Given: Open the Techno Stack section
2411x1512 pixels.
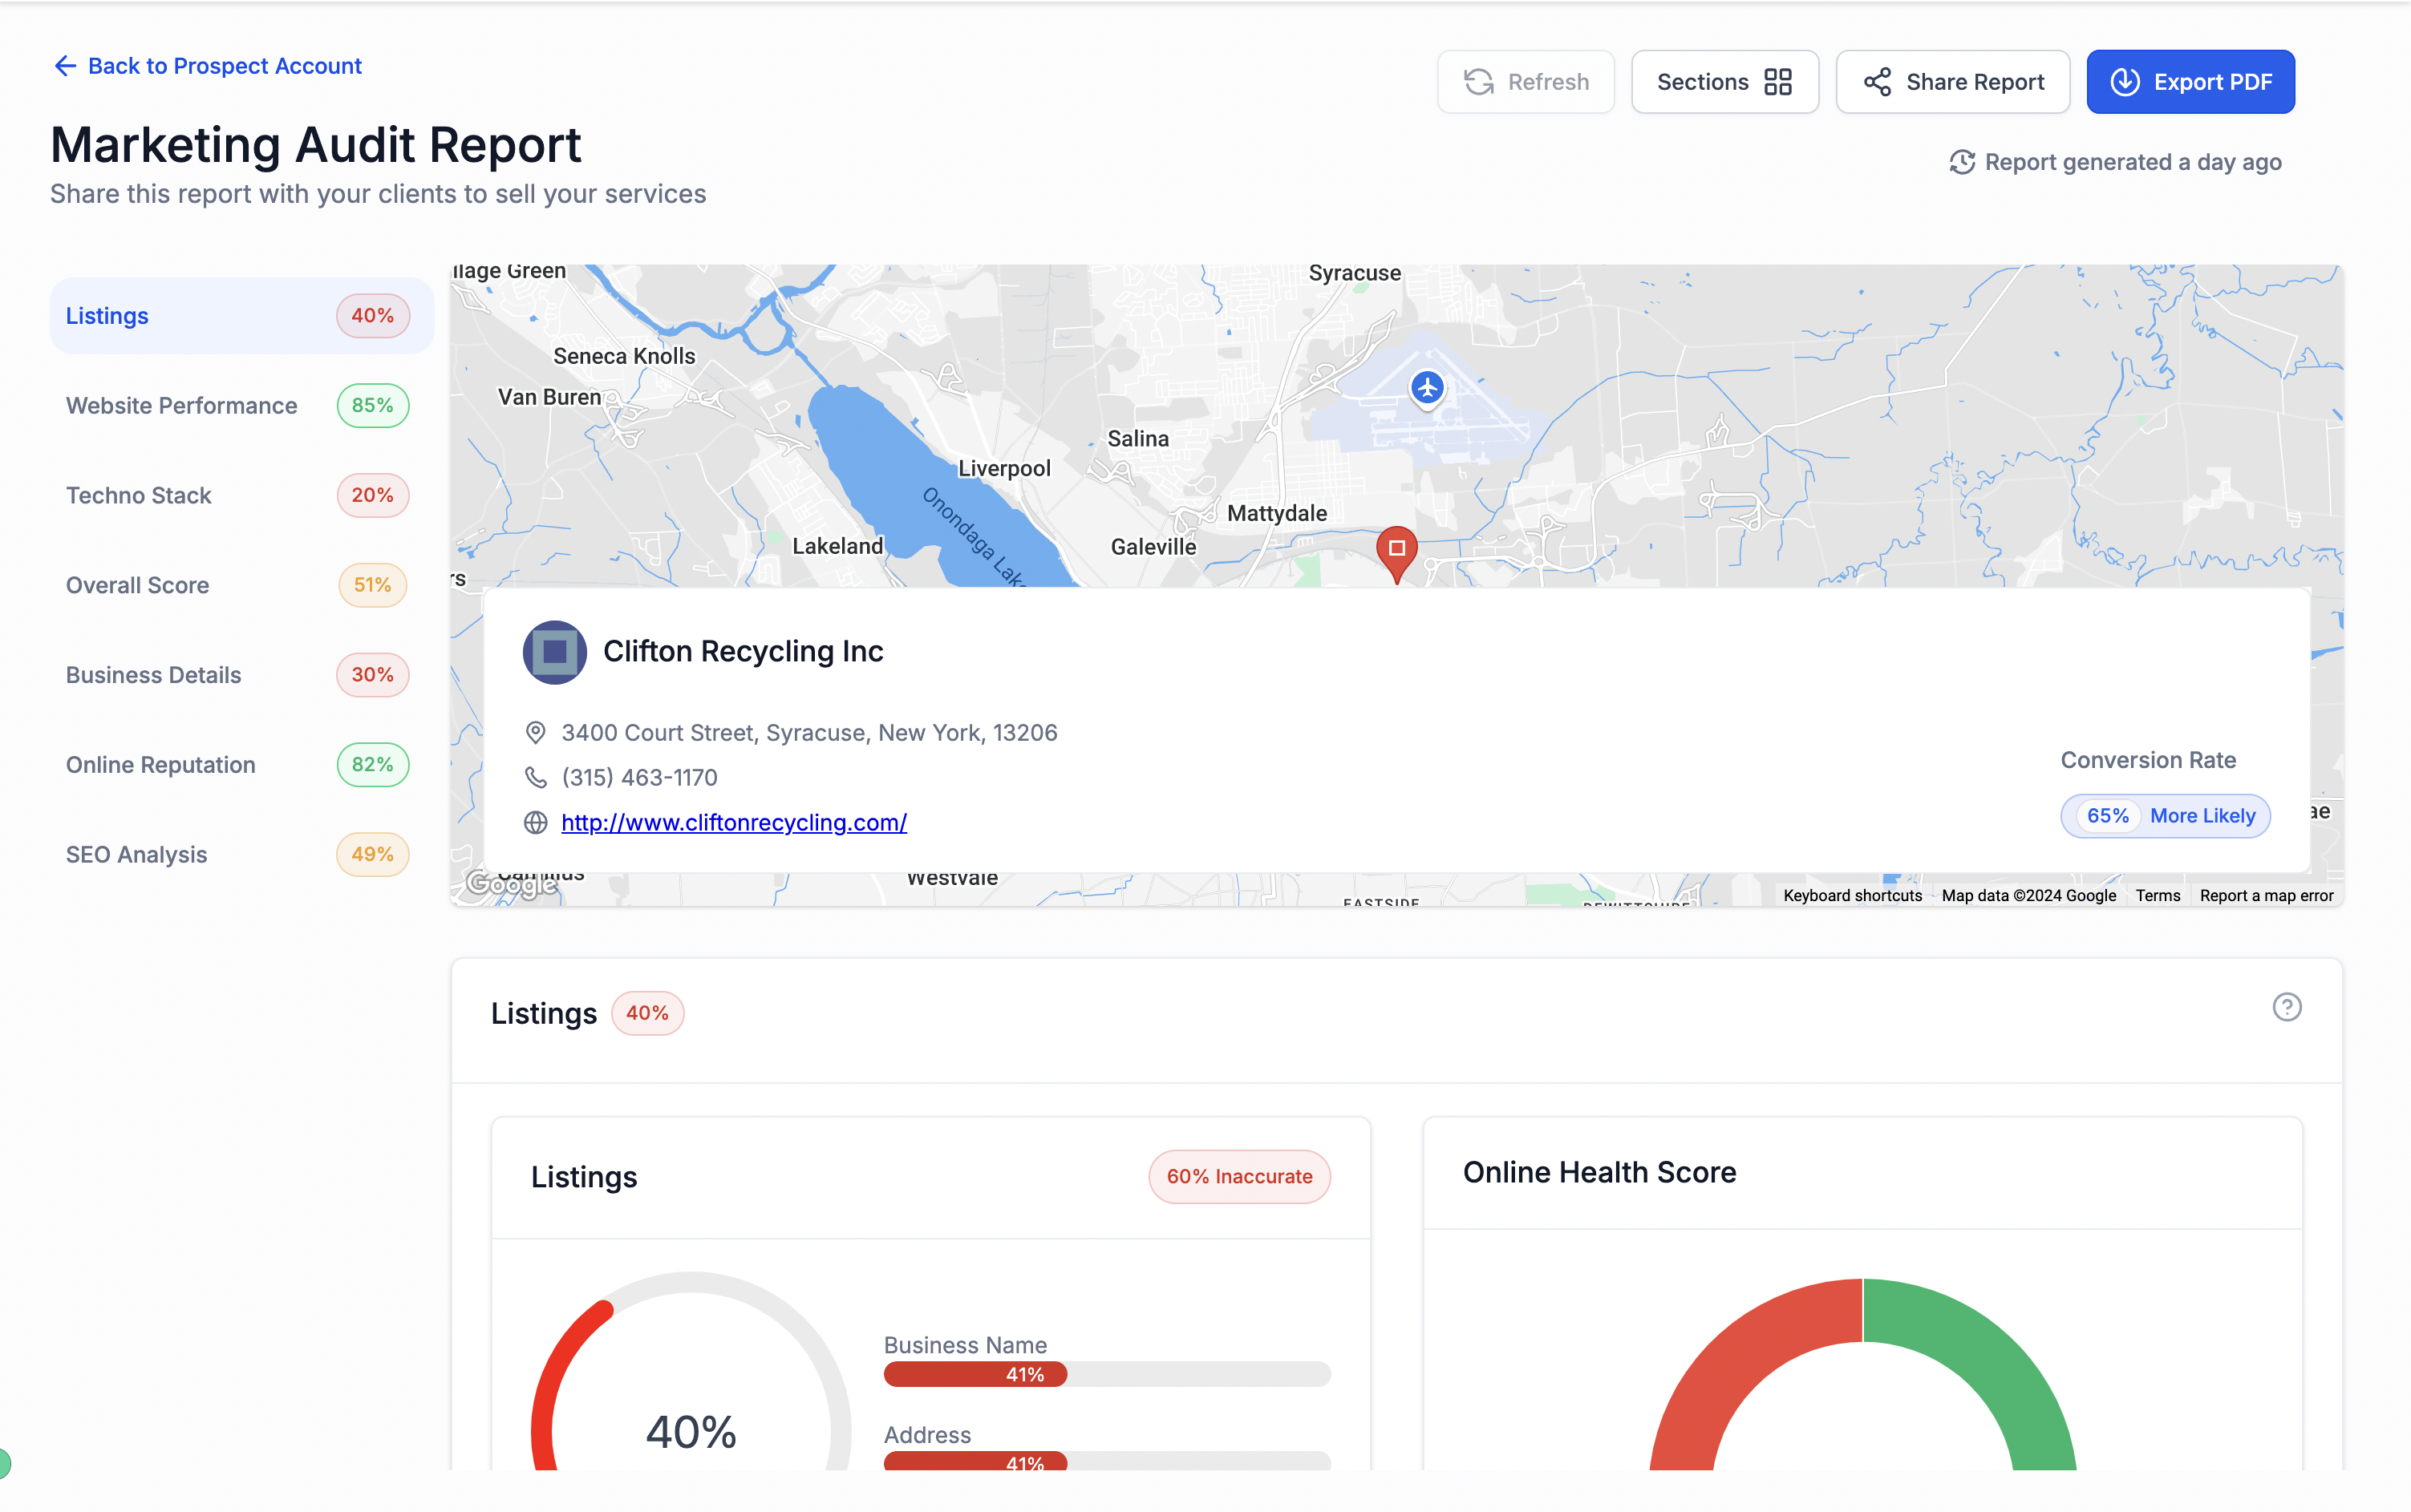Looking at the screenshot, I should tap(139, 496).
